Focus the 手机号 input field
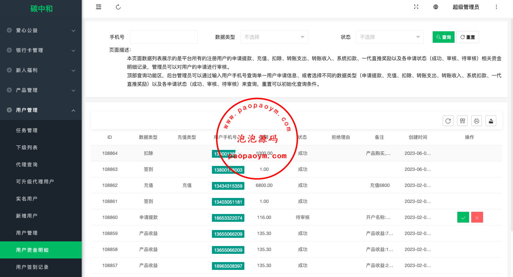513x277 pixels. click(163, 37)
